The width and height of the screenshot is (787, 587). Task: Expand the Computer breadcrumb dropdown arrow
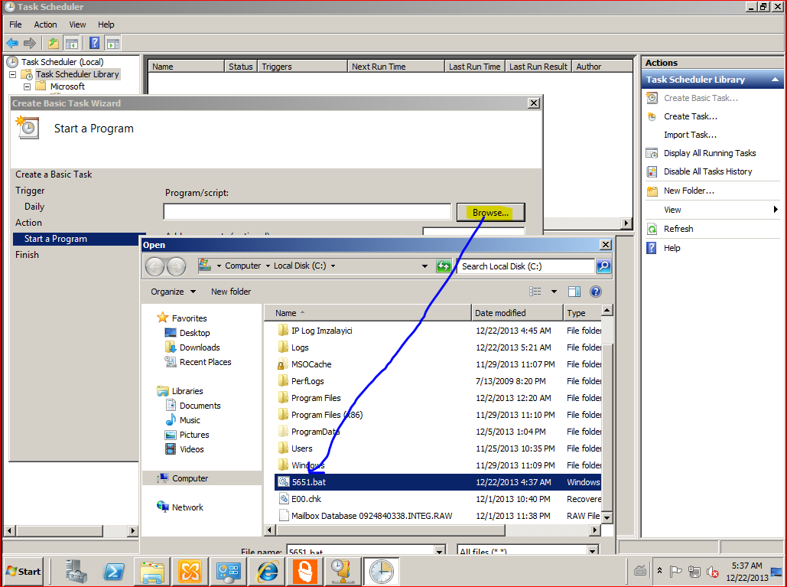(x=268, y=266)
